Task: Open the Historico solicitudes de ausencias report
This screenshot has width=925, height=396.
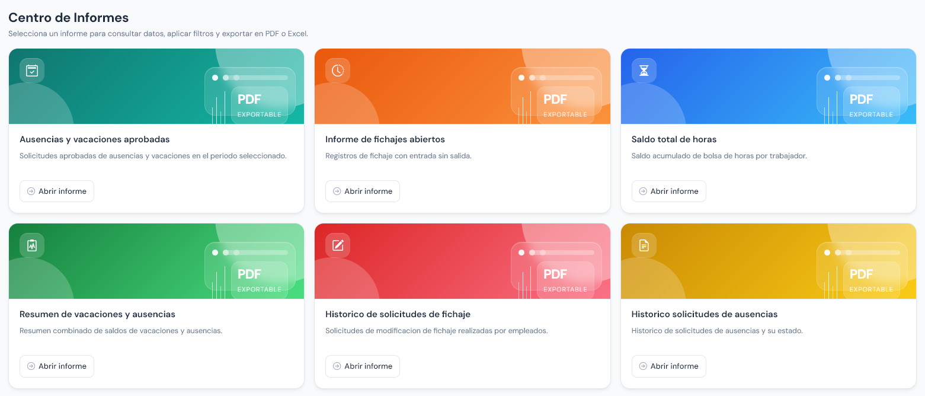Action: coord(669,366)
